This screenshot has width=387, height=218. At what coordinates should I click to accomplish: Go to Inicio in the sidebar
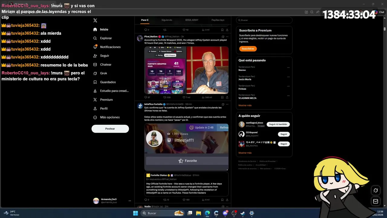coord(101,29)
